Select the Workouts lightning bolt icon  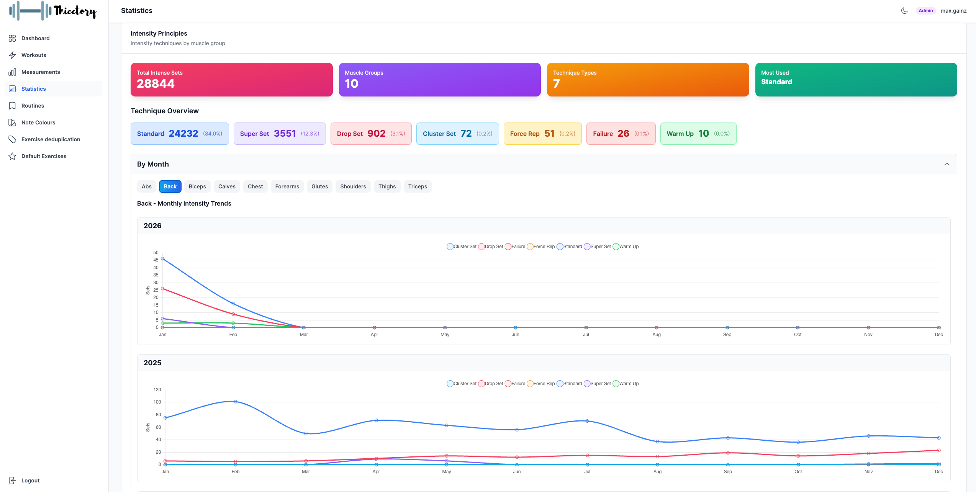coord(12,55)
